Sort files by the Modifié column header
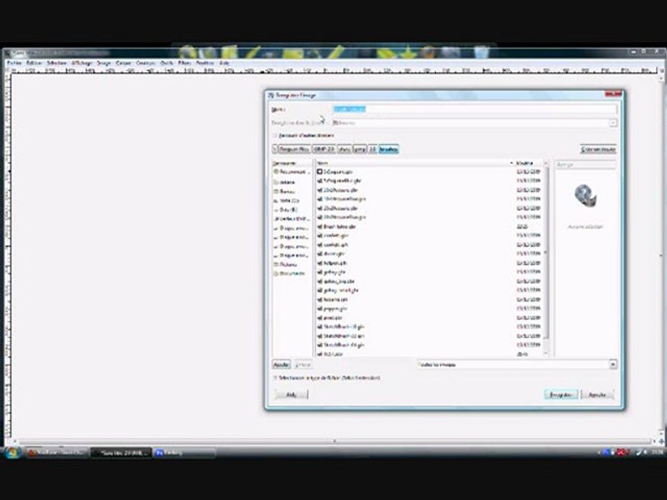Image resolution: width=667 pixels, height=500 pixels. 528,162
